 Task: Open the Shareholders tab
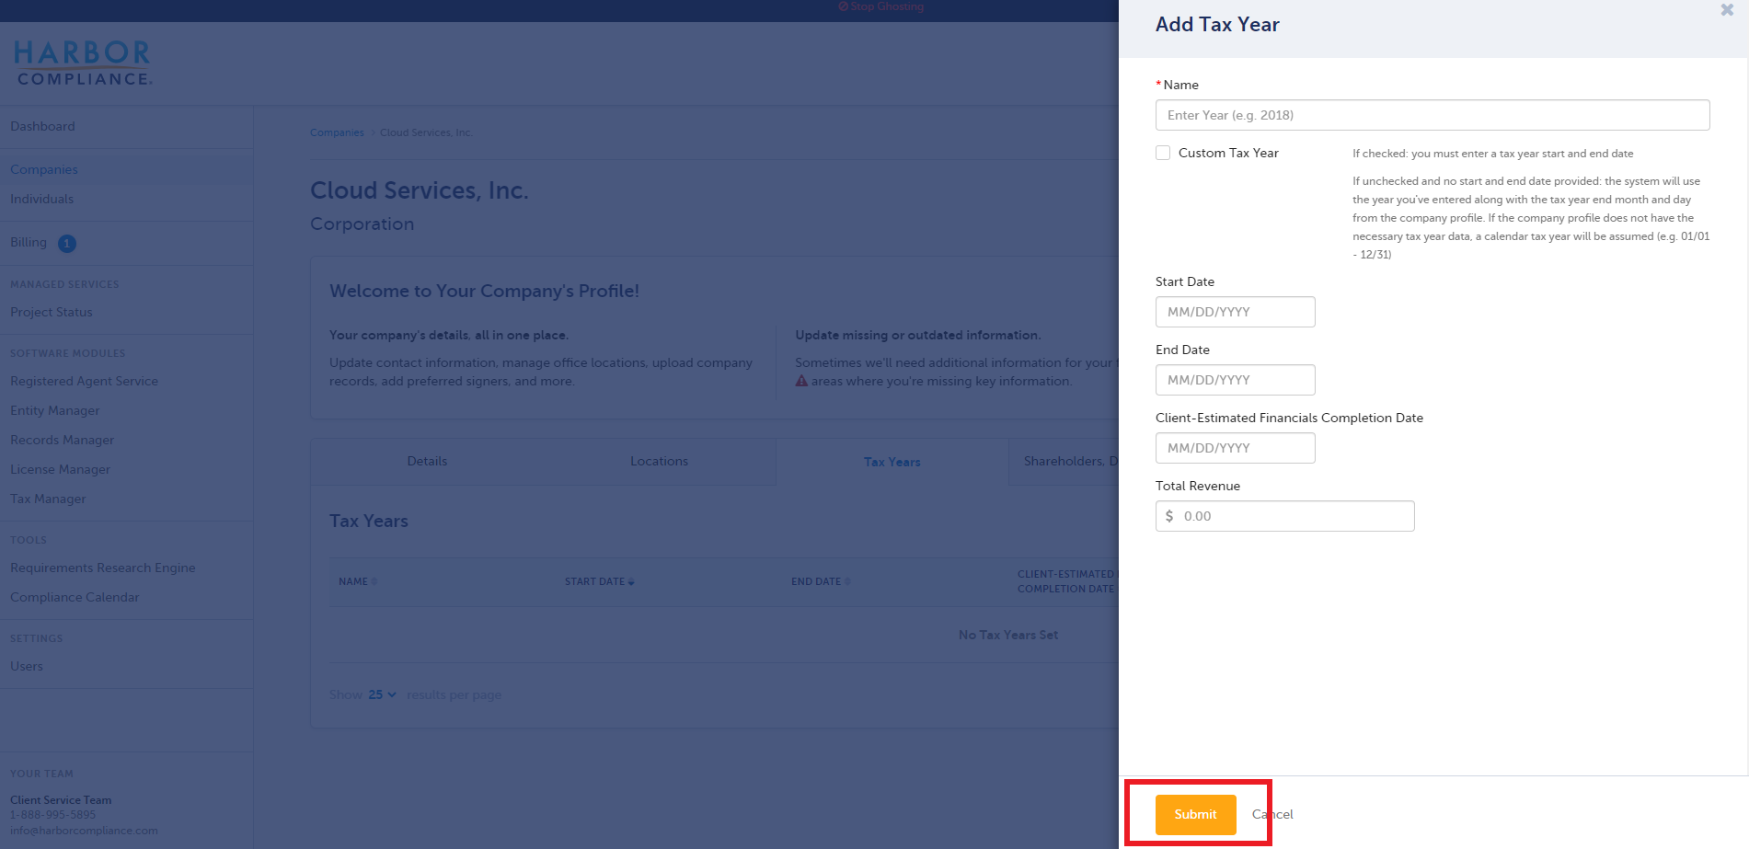pos(1064,462)
